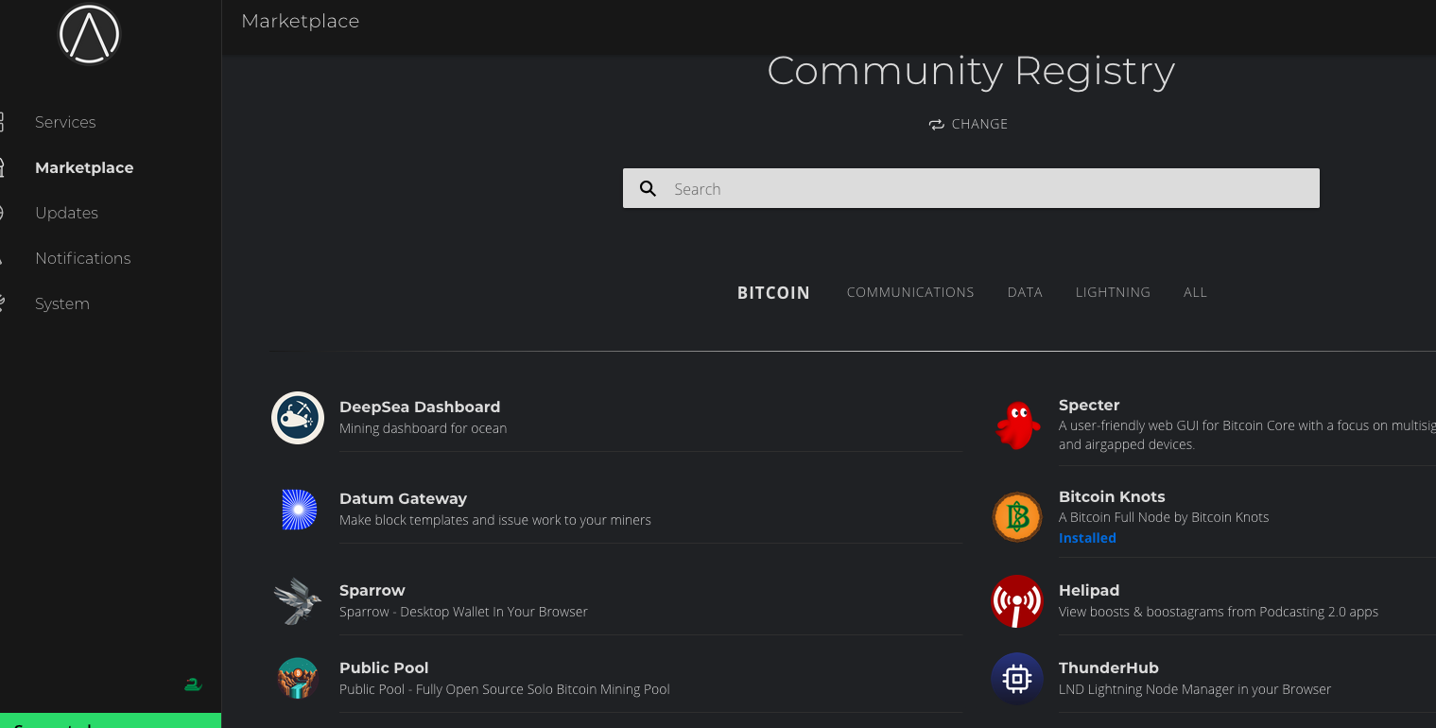Show the ALL category
Image resolution: width=1436 pixels, height=728 pixels.
click(x=1195, y=292)
